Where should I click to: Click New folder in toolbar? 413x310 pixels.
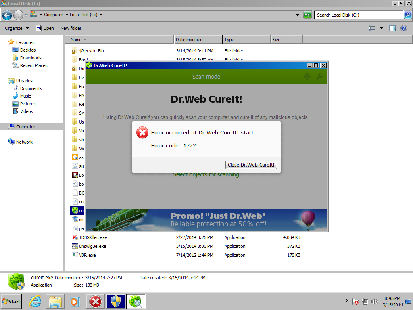(x=71, y=28)
